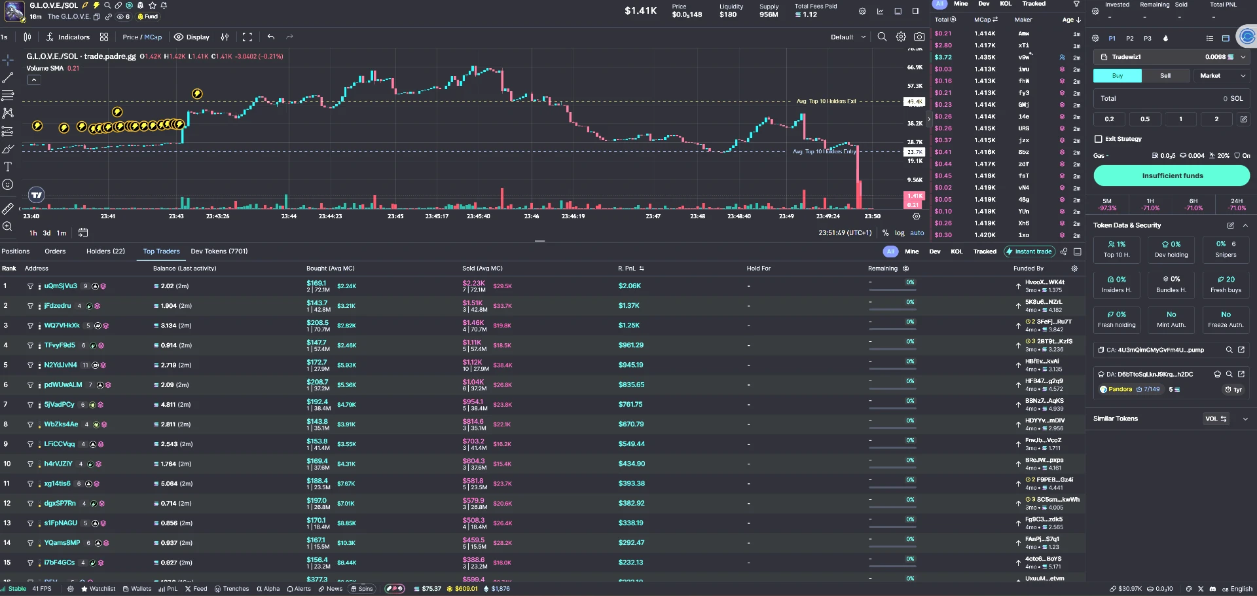Open the candlestick chart type selector
1257x596 pixels.
pos(27,37)
